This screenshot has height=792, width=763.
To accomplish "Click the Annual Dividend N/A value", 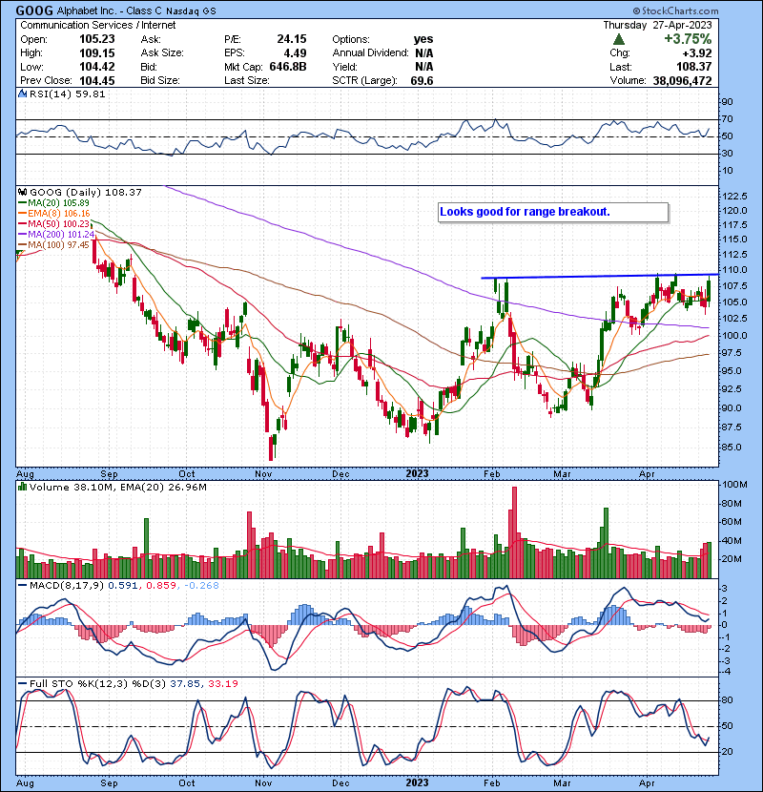I will (424, 53).
